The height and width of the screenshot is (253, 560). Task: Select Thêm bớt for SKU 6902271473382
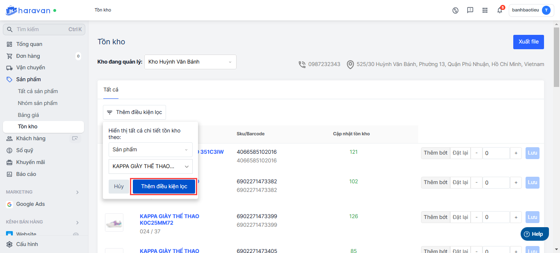click(435, 182)
